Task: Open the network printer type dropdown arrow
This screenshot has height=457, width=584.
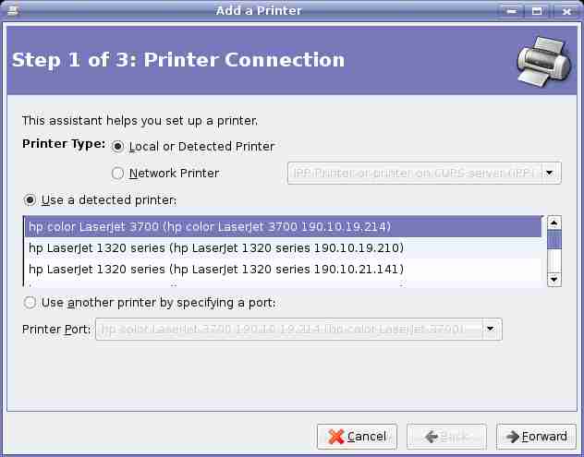Action: point(550,173)
